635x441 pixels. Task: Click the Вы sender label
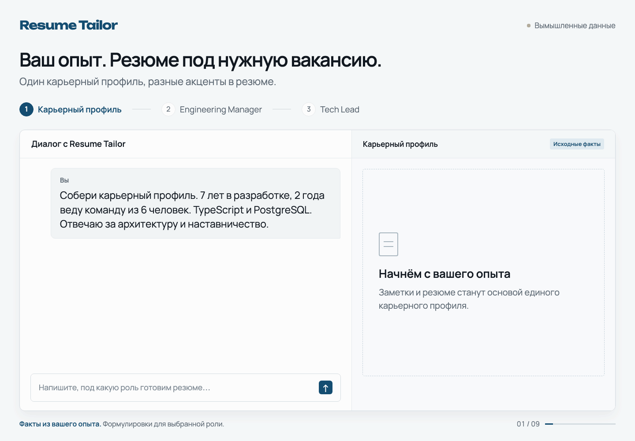pos(64,180)
